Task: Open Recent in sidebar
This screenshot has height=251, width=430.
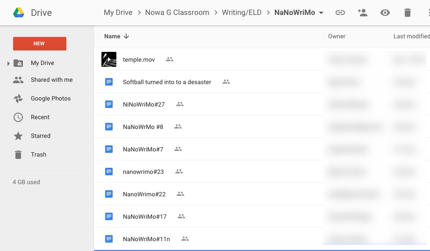Action: [x=40, y=117]
